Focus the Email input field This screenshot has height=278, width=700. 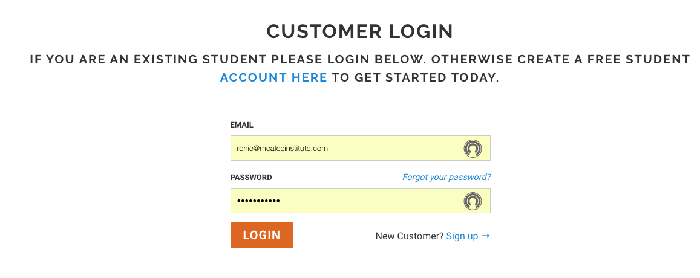tap(360, 148)
